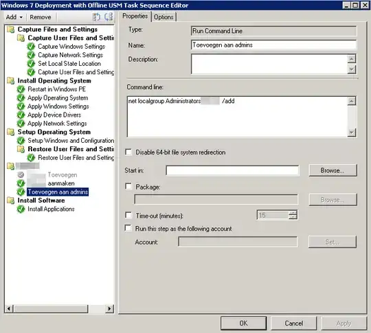Click the move step down toolbar icon
371x333 pixels.
click(109, 16)
